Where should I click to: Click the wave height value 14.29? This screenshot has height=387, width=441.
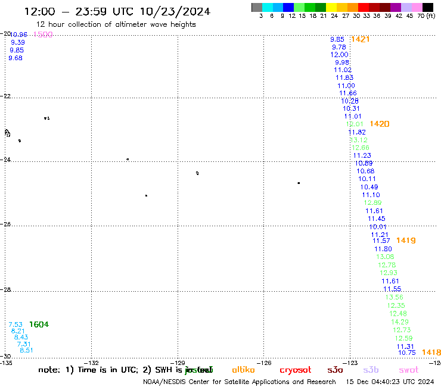[400, 322]
